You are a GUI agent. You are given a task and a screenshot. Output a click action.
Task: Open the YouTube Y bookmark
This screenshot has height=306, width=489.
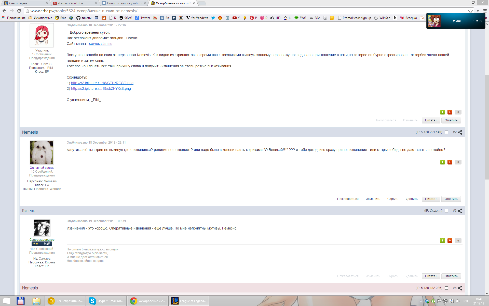[236, 18]
